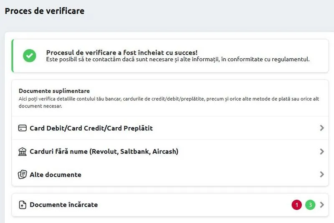
Task: Click the credit card icon beside Card Debit
Action: click(x=23, y=128)
